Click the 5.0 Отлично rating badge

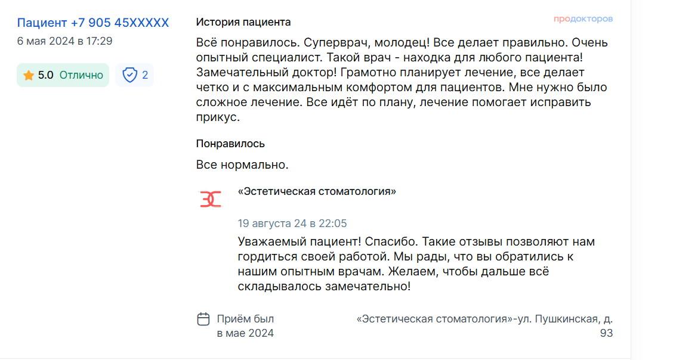[x=63, y=75]
